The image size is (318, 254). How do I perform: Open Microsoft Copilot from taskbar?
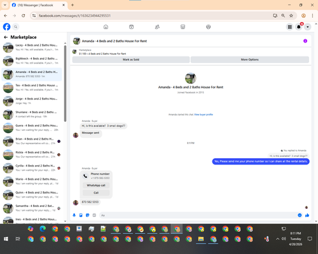31,229
